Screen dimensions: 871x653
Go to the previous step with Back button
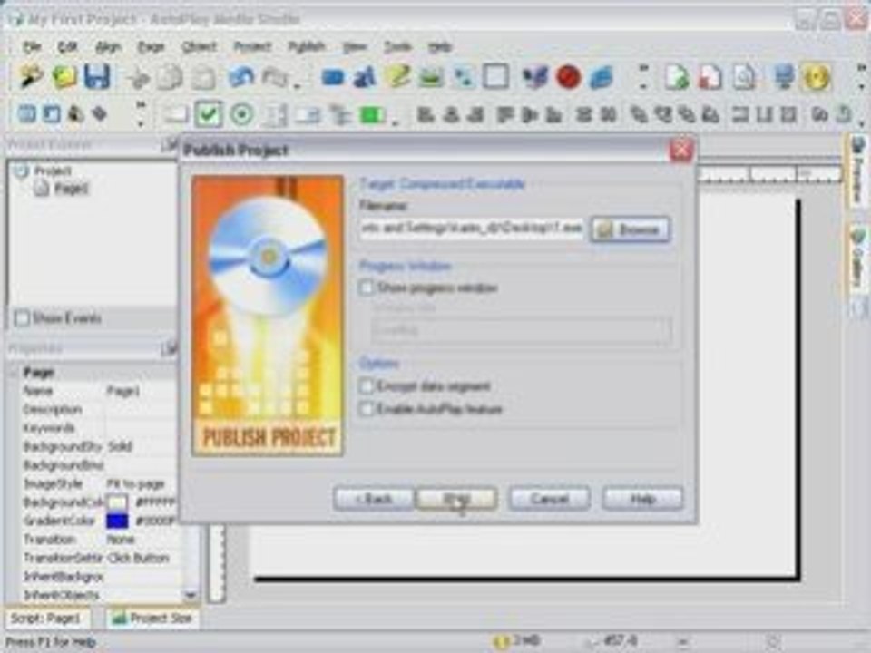coord(373,499)
